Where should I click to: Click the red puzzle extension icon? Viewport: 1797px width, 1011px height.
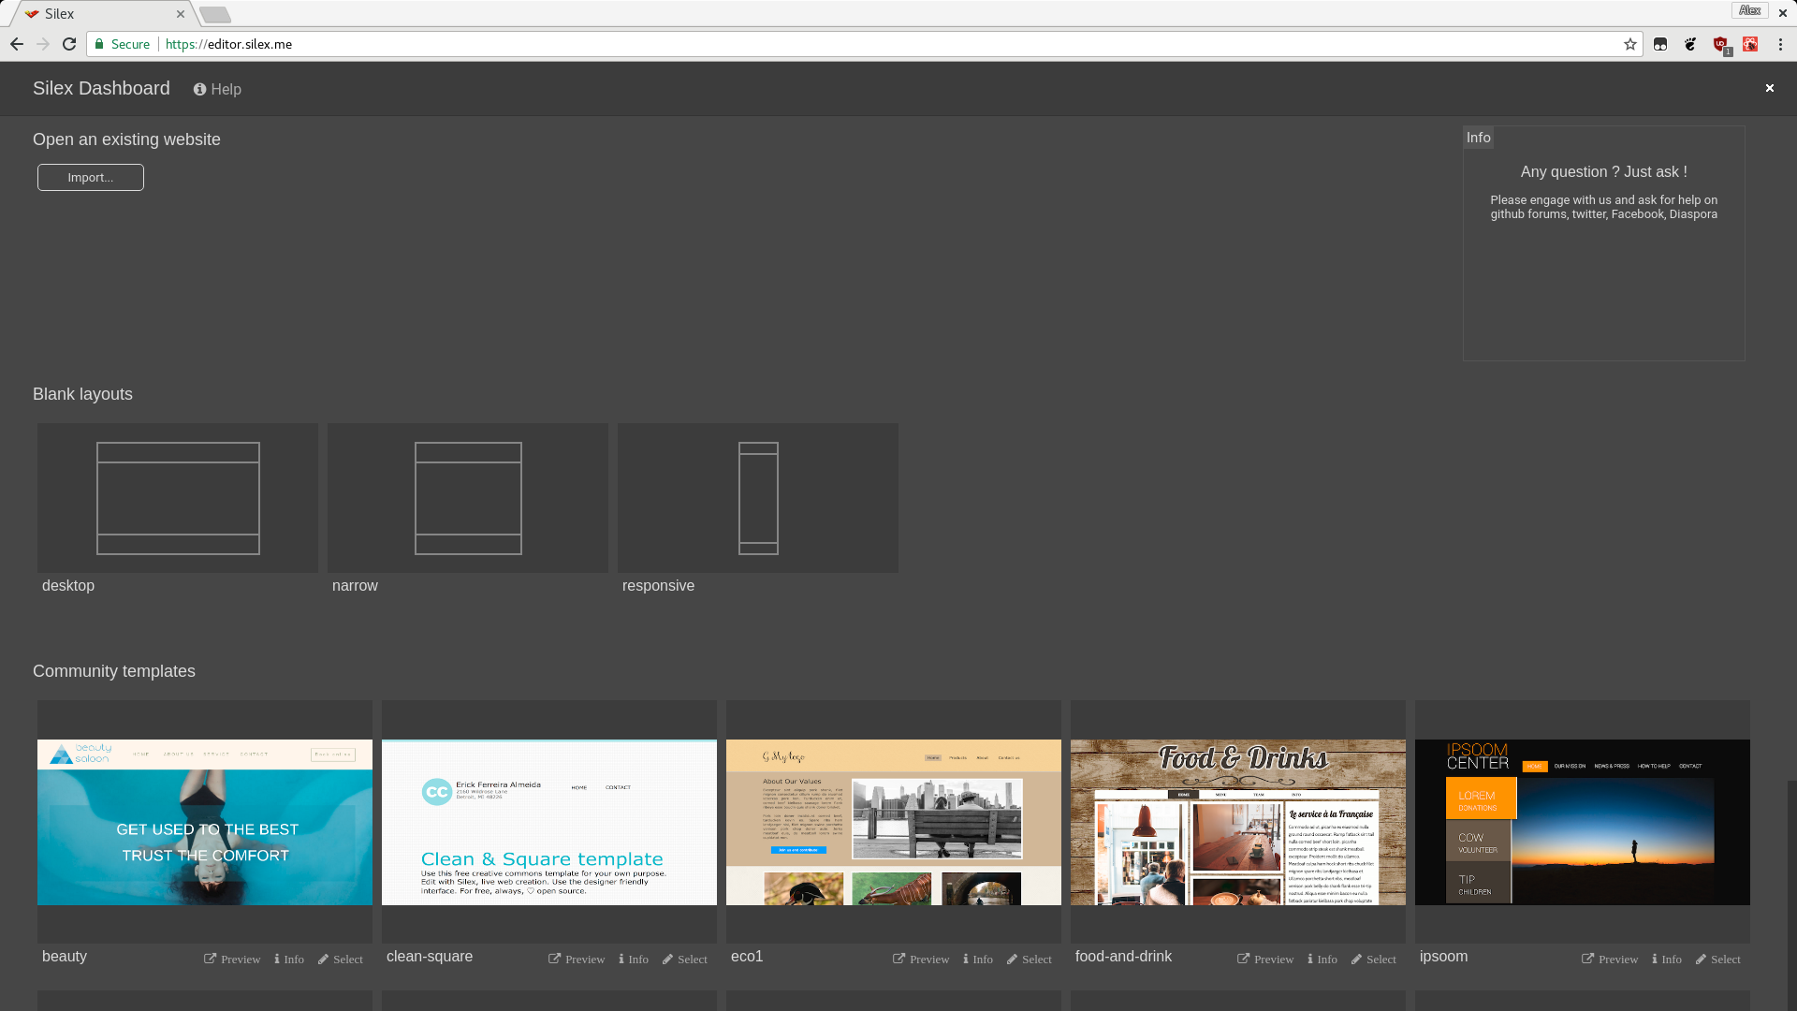[1750, 44]
